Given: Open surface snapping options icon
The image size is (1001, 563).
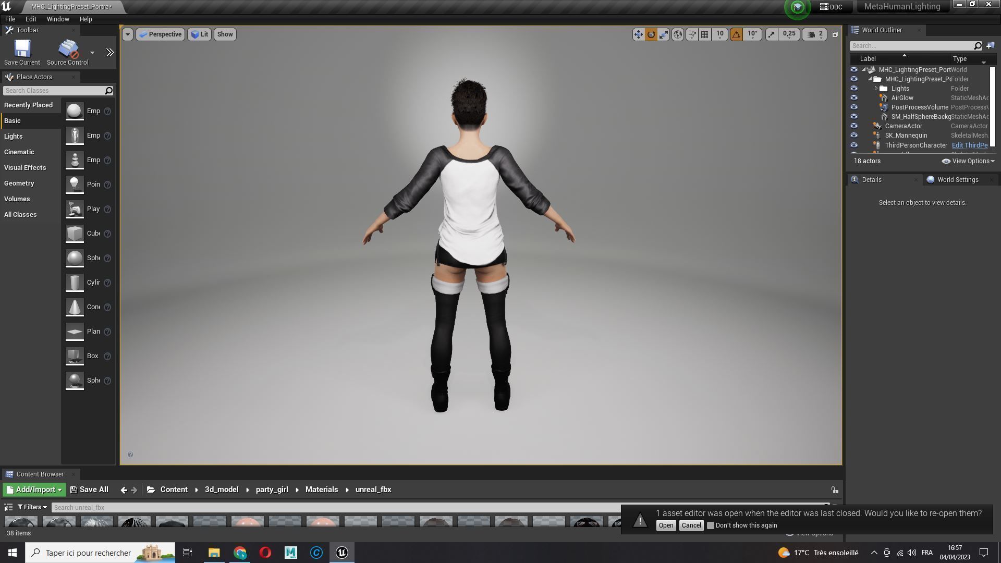Looking at the screenshot, I should (x=692, y=34).
